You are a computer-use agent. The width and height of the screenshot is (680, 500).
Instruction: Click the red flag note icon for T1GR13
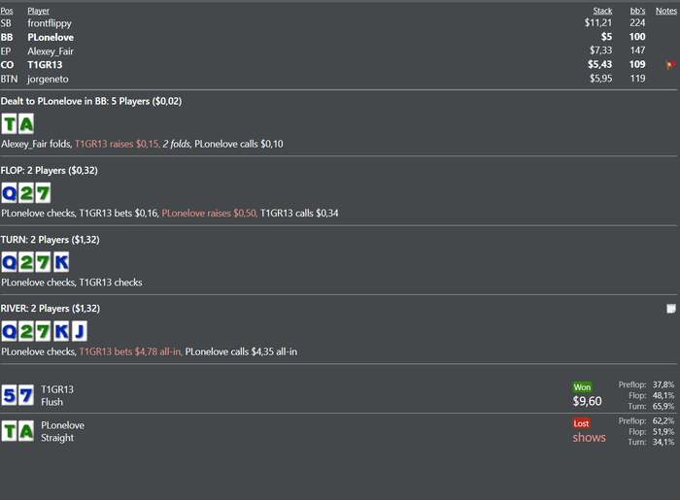click(x=670, y=65)
